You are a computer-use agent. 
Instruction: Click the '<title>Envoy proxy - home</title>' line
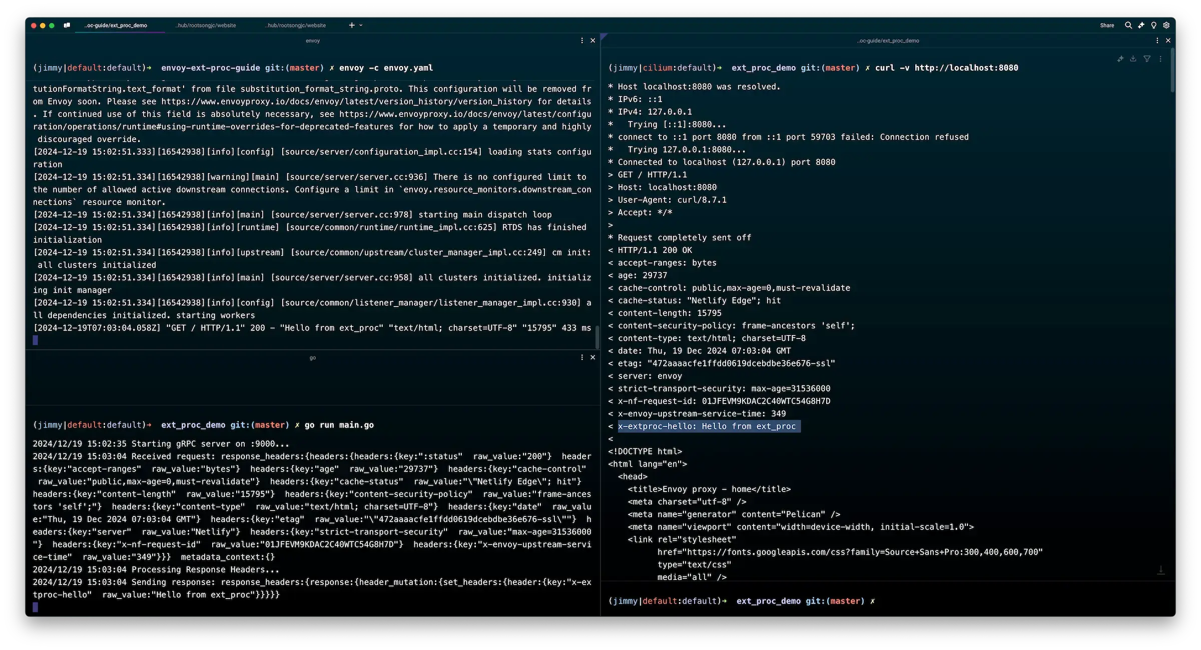click(709, 489)
